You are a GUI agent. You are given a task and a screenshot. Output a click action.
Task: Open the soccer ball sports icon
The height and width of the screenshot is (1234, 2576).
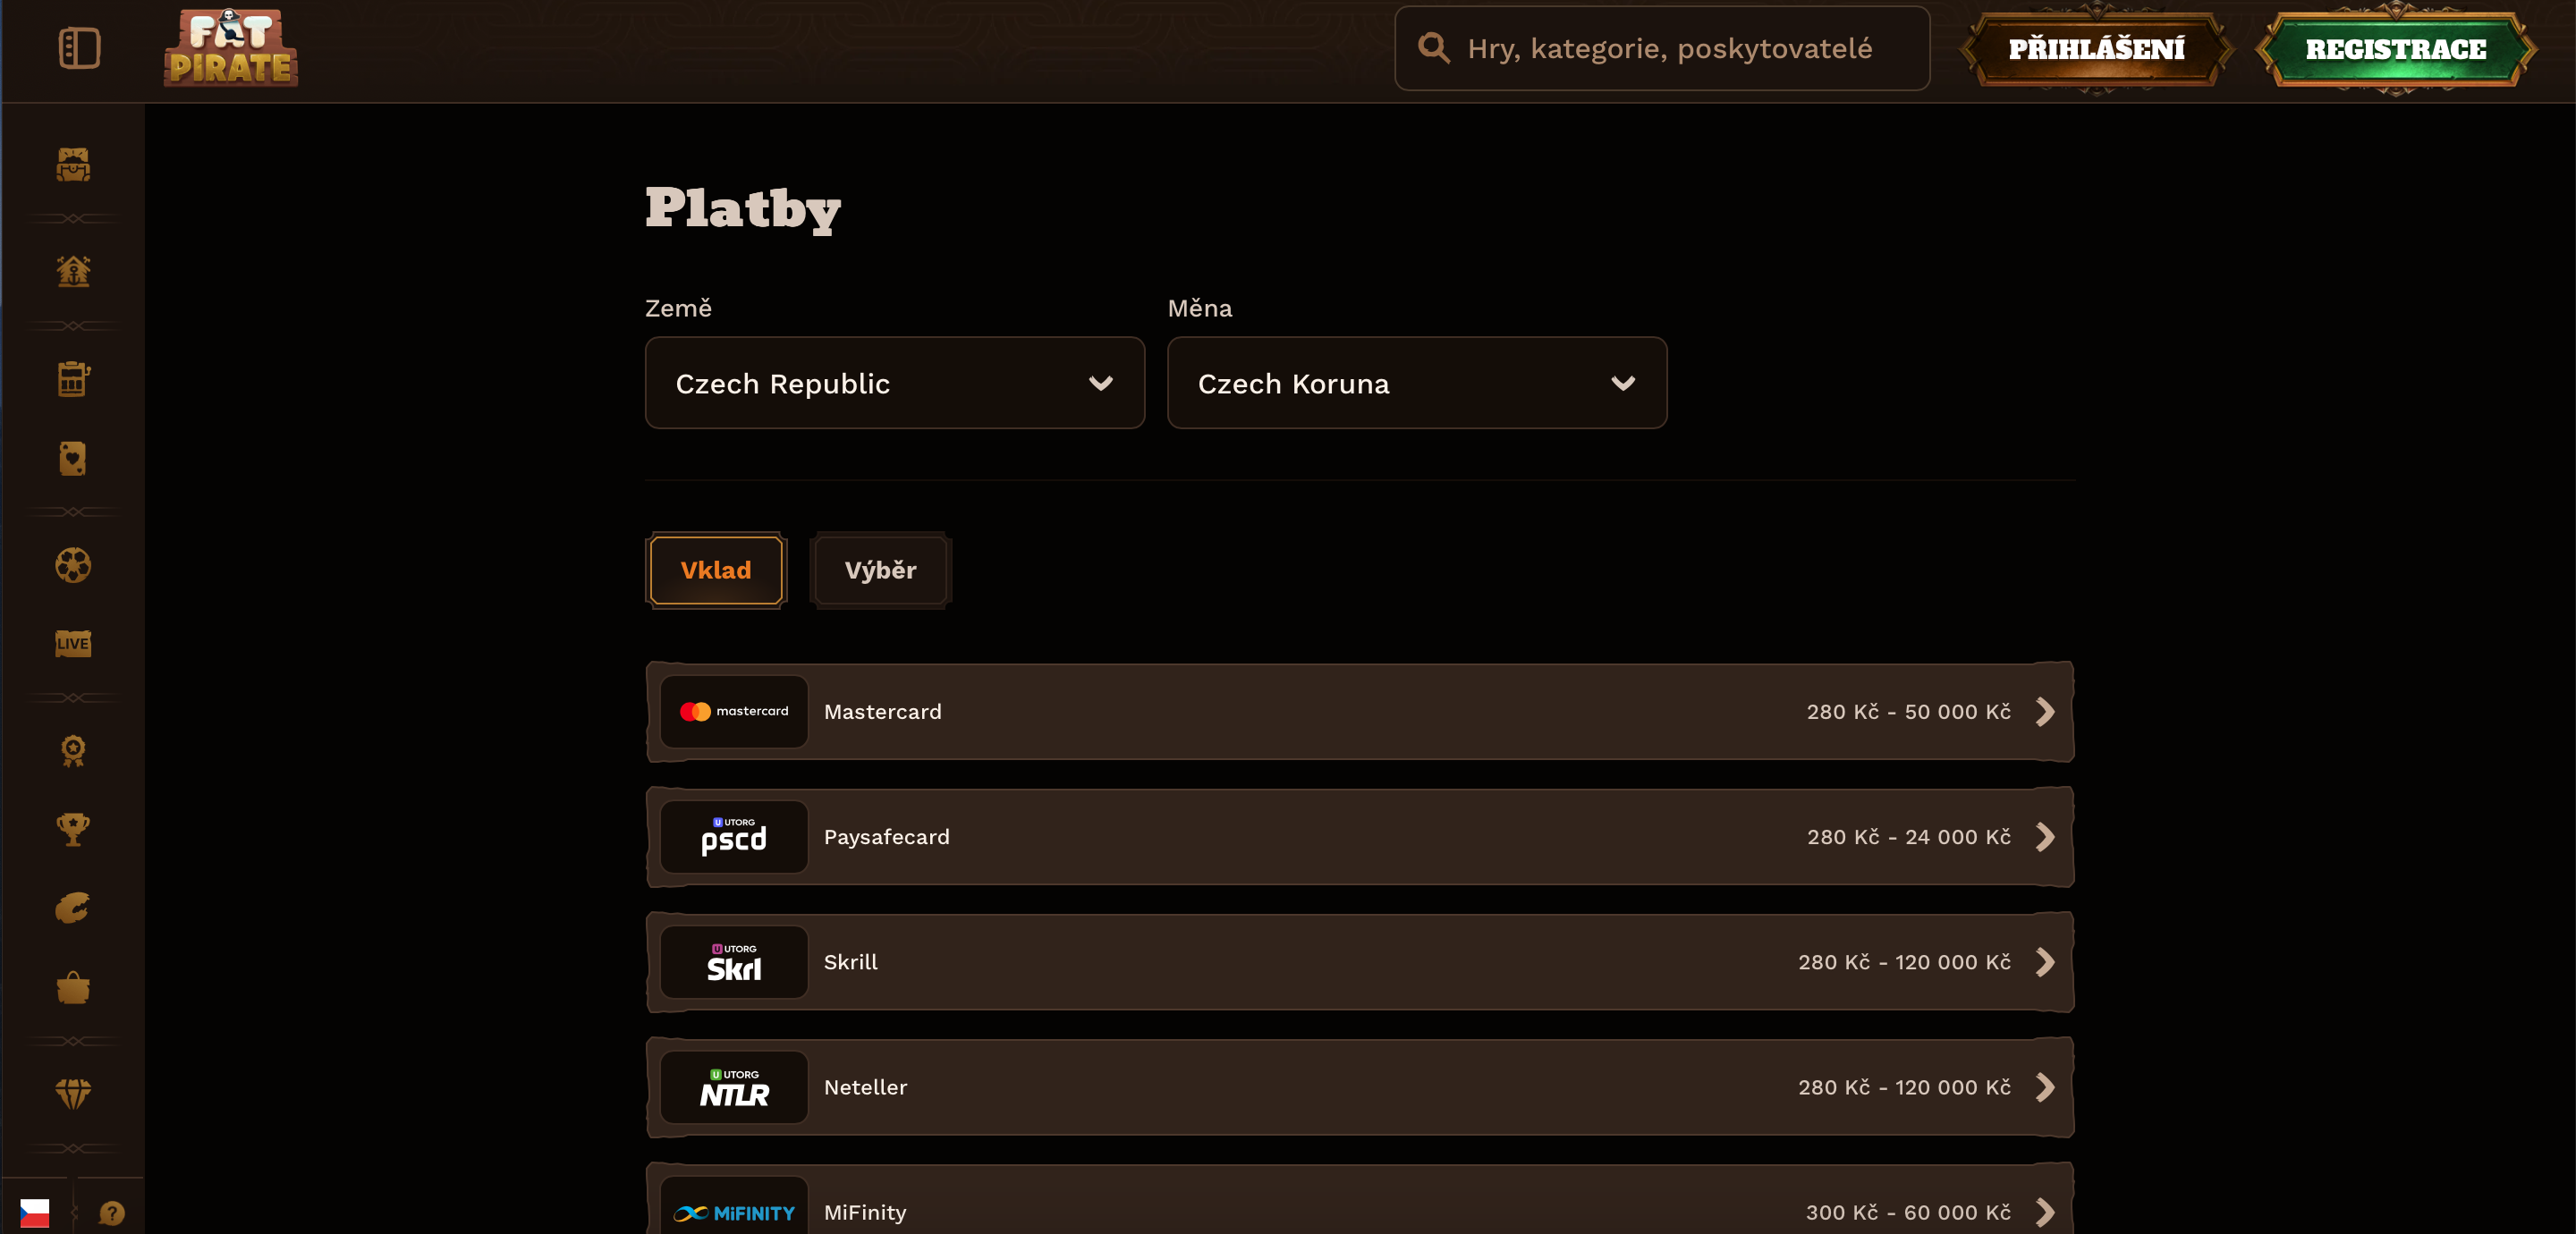tap(73, 565)
